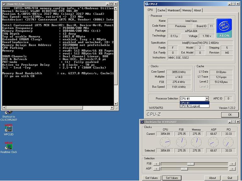The width and height of the screenshot is (242, 181).
Task: Decrease FSB with left arrow button
Action: (156, 164)
